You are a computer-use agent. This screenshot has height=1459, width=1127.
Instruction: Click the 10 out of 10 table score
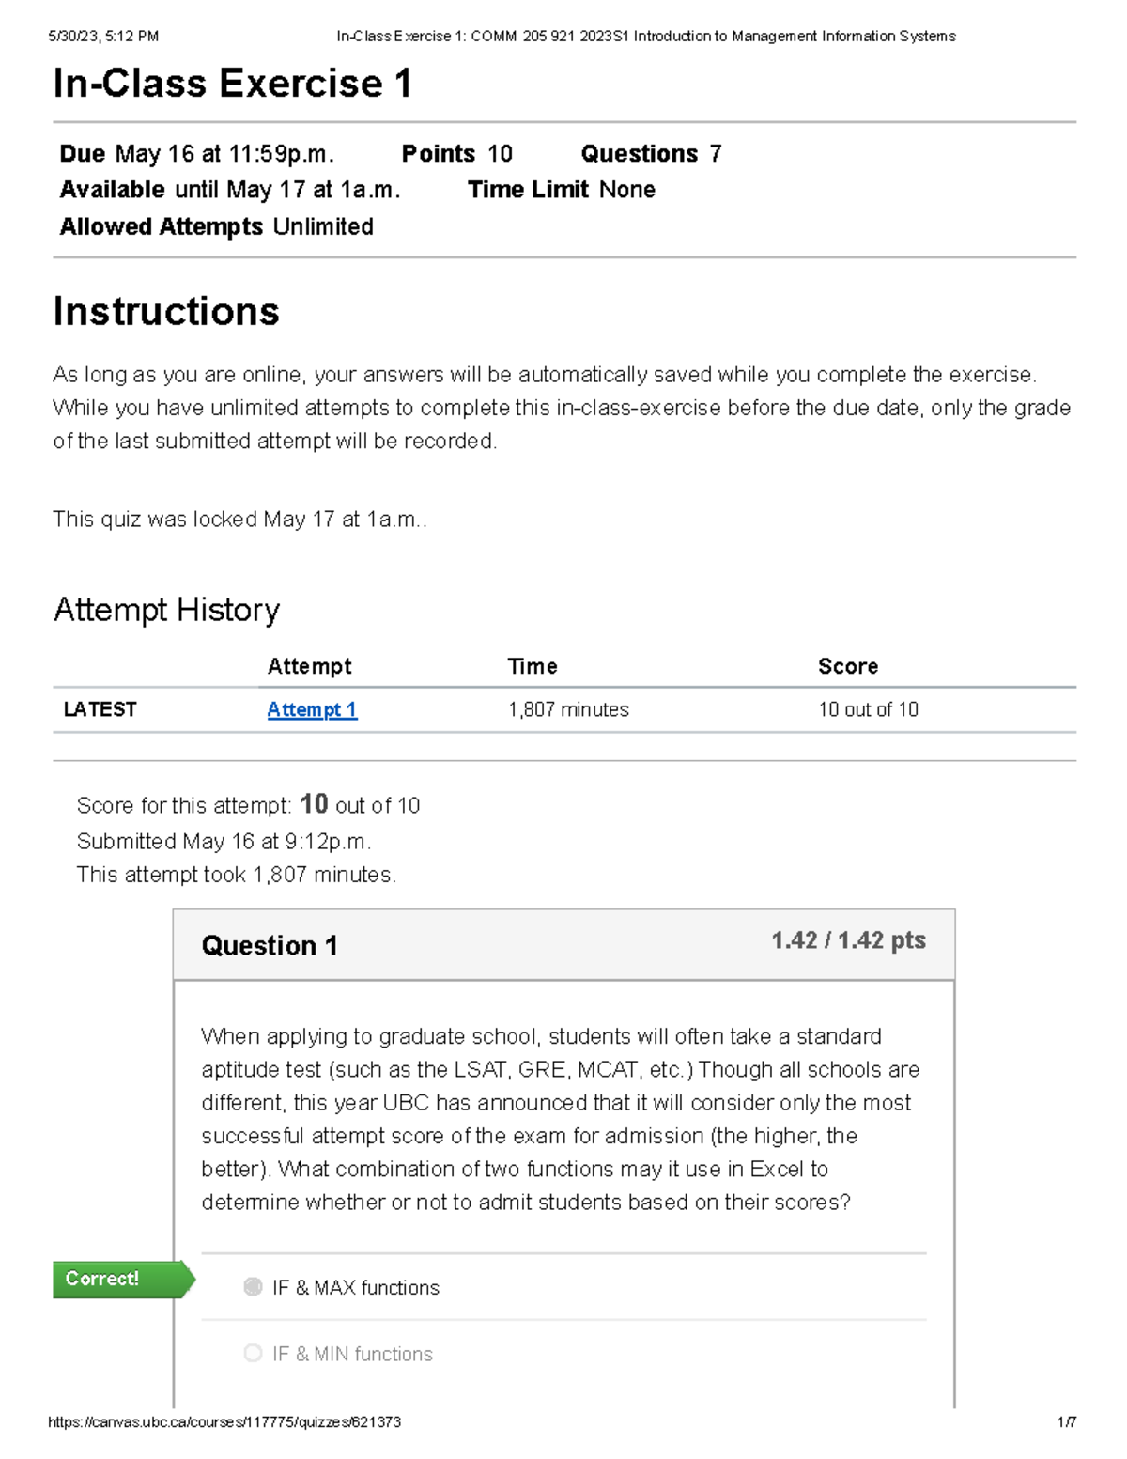[x=868, y=710]
